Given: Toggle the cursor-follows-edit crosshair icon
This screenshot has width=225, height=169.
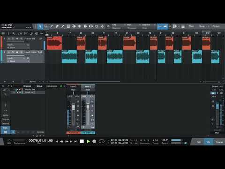Looking at the screenshot, I should point(170,26).
